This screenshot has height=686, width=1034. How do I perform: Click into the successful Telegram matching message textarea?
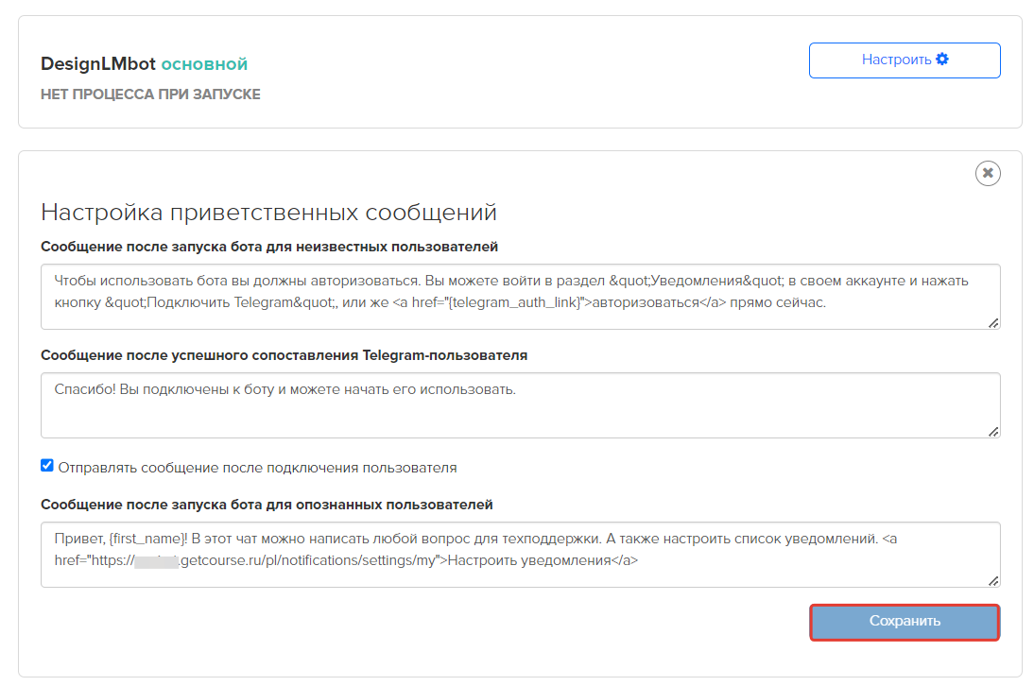pyautogui.click(x=520, y=405)
